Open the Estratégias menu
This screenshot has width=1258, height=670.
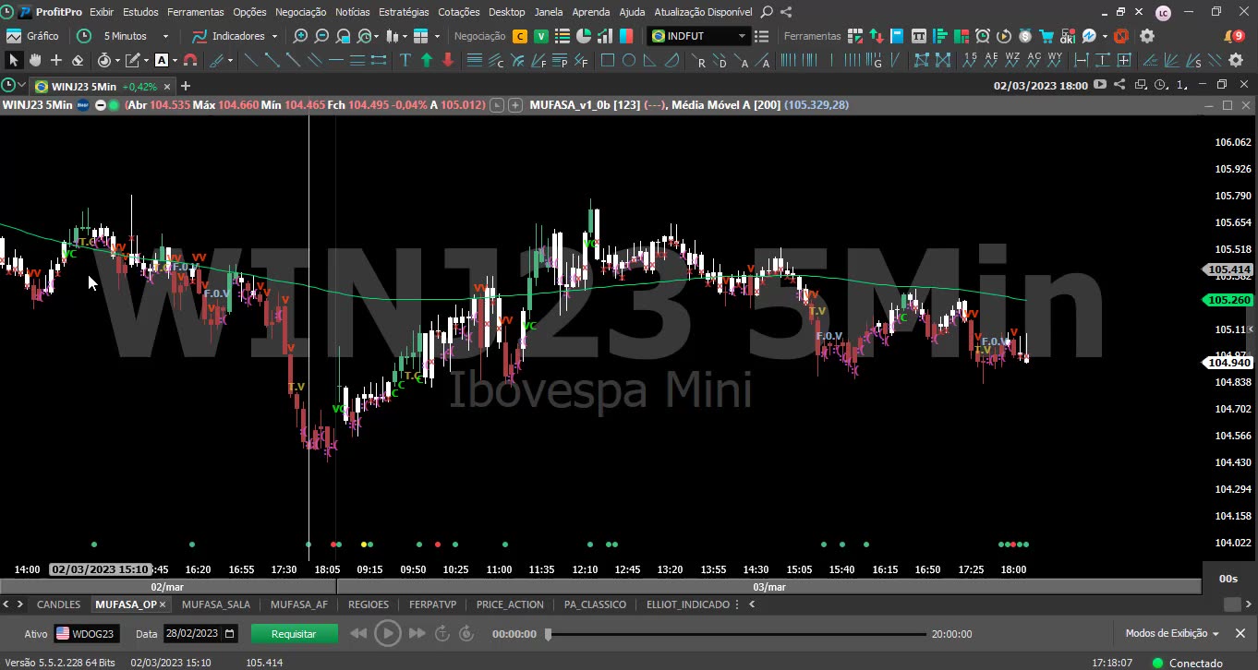coord(404,12)
